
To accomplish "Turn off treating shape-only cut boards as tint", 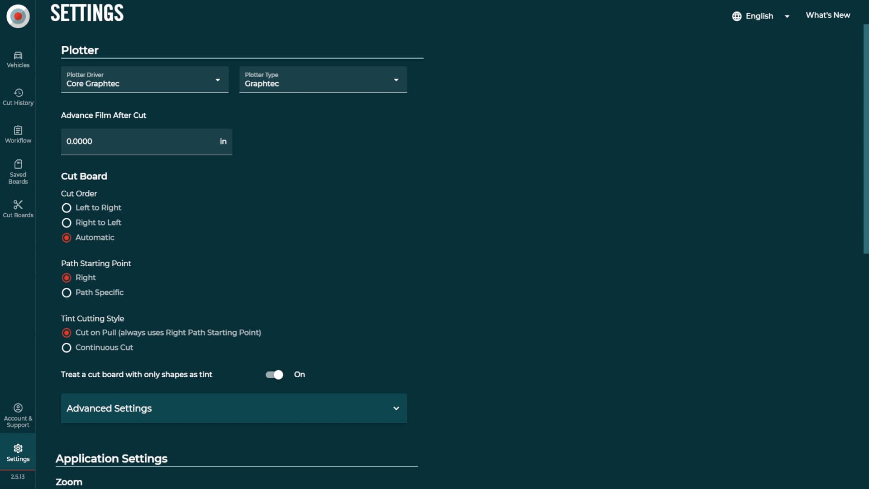I will tap(273, 374).
